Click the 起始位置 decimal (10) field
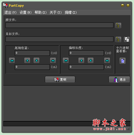This screenshot has height=135, width=134. point(32,53)
